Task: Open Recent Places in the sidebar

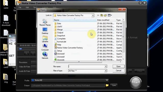Action: (45, 22)
